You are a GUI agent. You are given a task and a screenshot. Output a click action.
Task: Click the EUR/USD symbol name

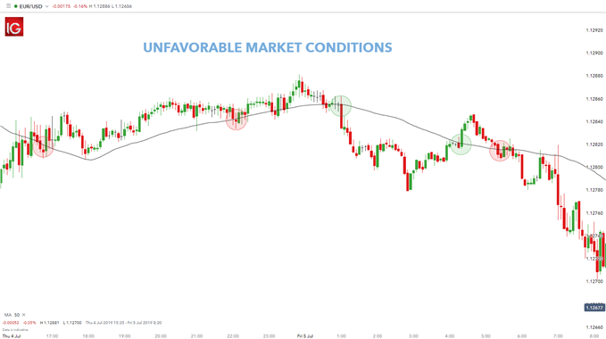30,6
